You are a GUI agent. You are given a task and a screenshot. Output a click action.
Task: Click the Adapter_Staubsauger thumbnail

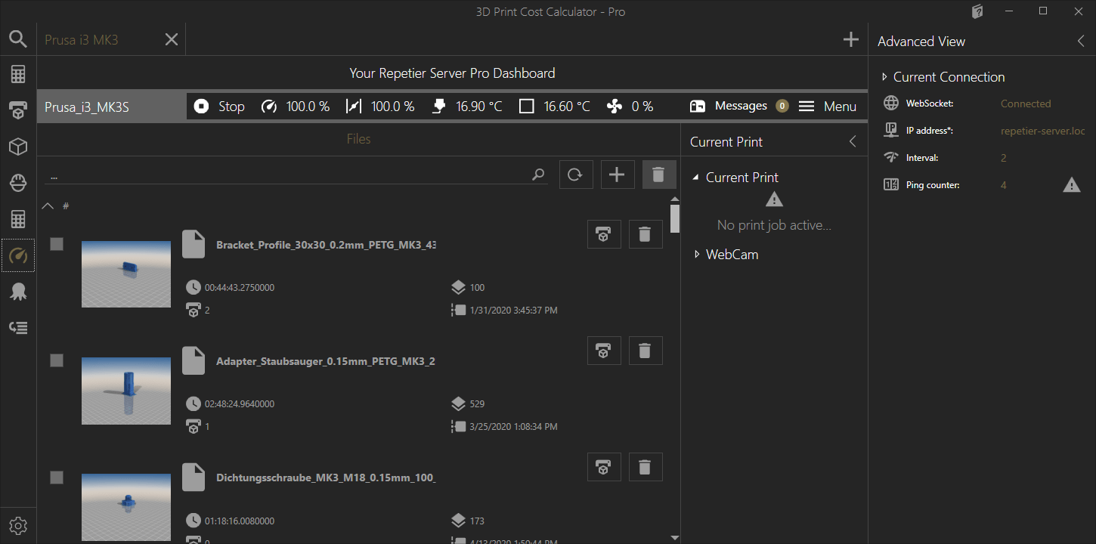tap(126, 391)
